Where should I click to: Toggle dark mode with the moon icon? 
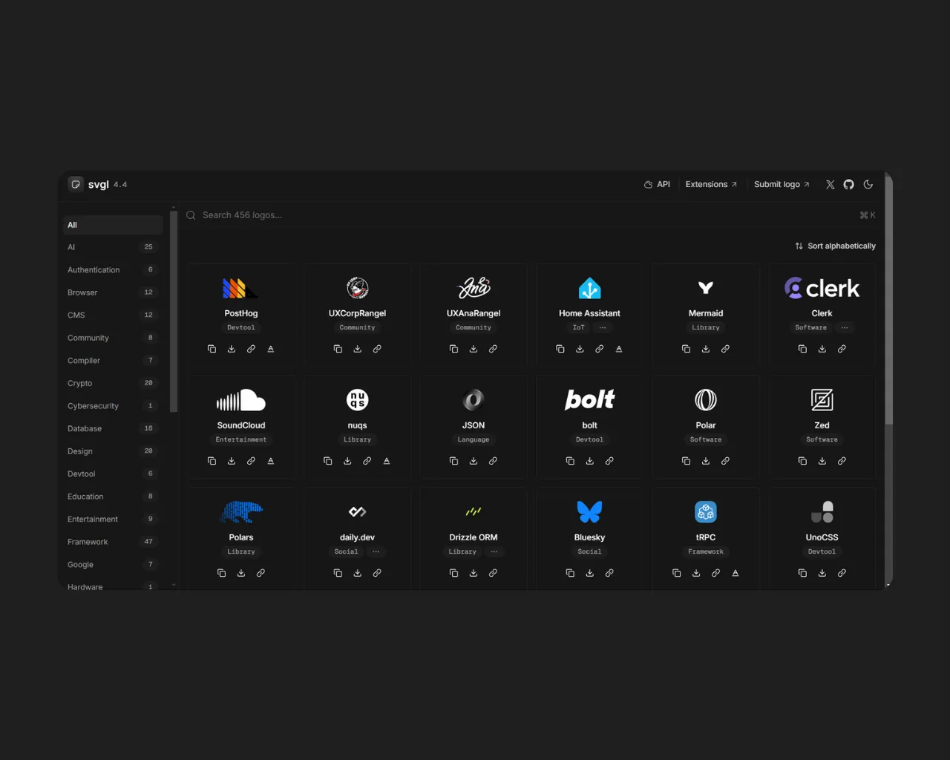tap(868, 184)
